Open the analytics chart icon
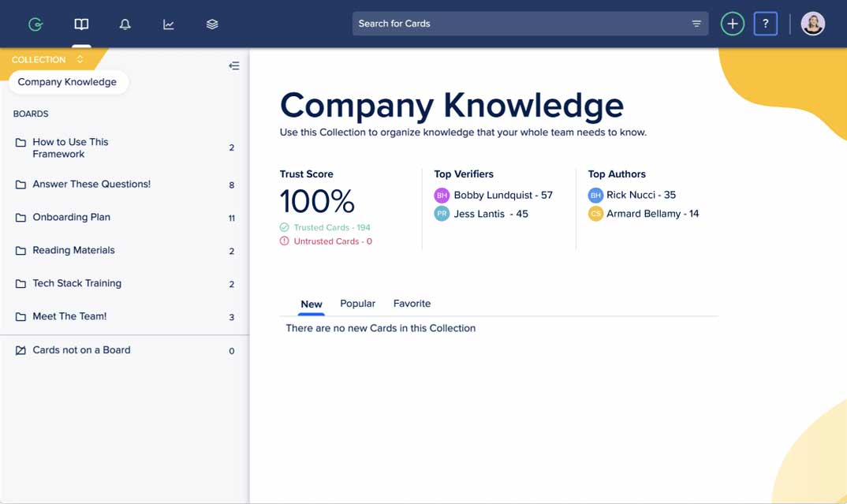The image size is (847, 504). (169, 24)
